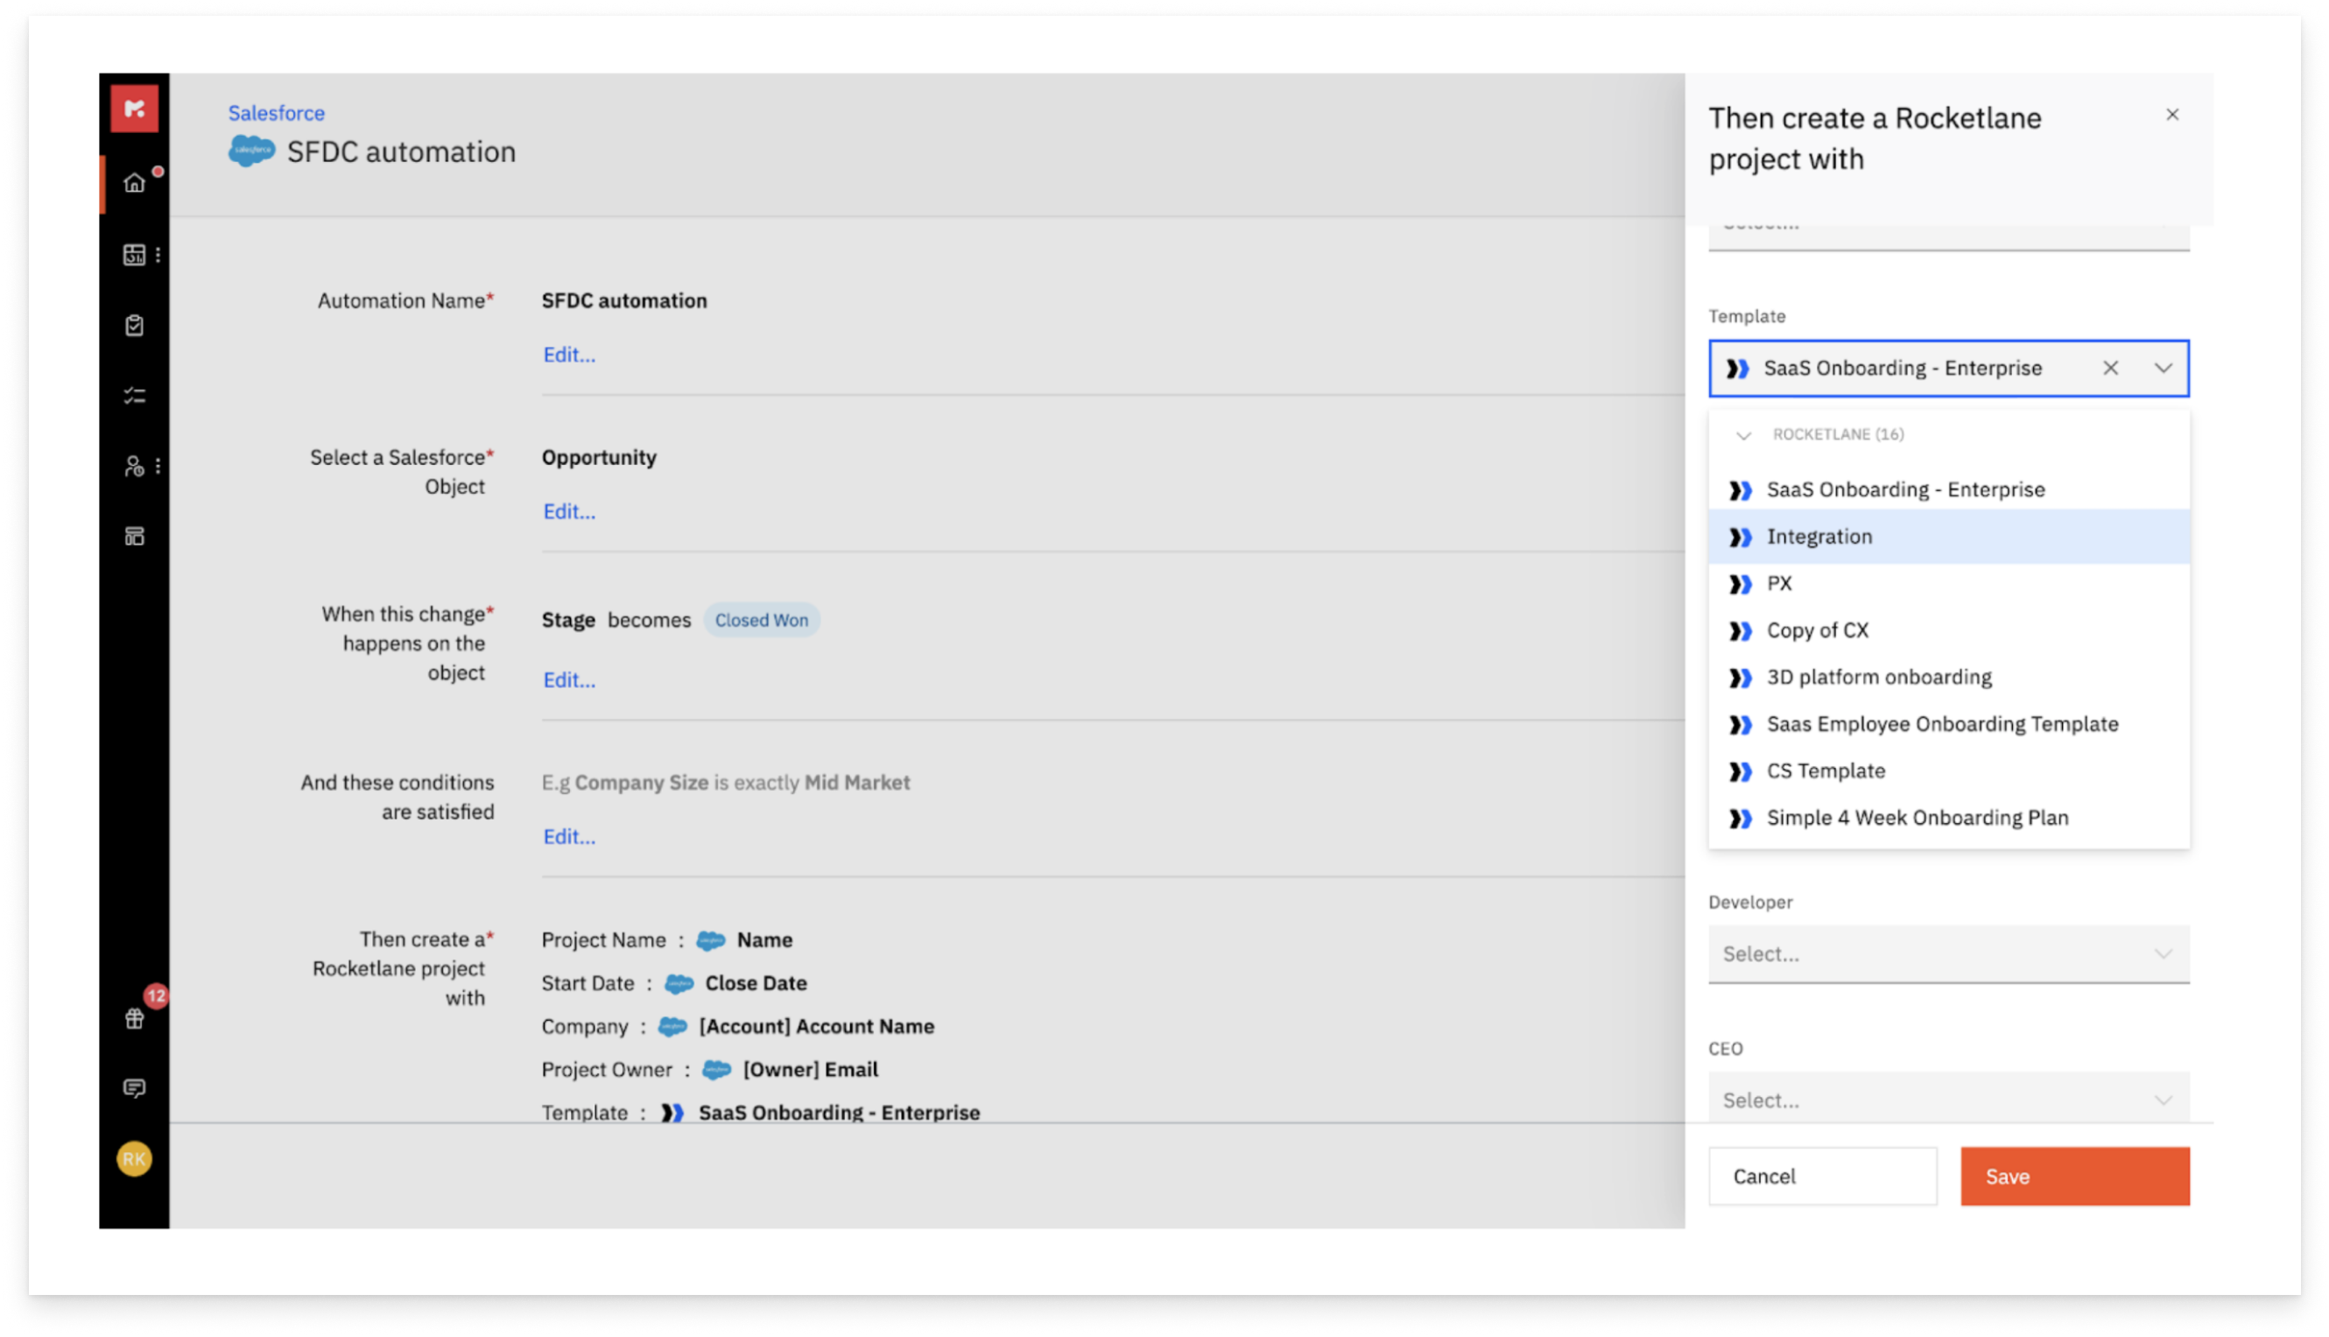Open the gift icon showing 12 notifications
Image resolution: width=2329 pixels, height=1337 pixels.
(x=134, y=1017)
